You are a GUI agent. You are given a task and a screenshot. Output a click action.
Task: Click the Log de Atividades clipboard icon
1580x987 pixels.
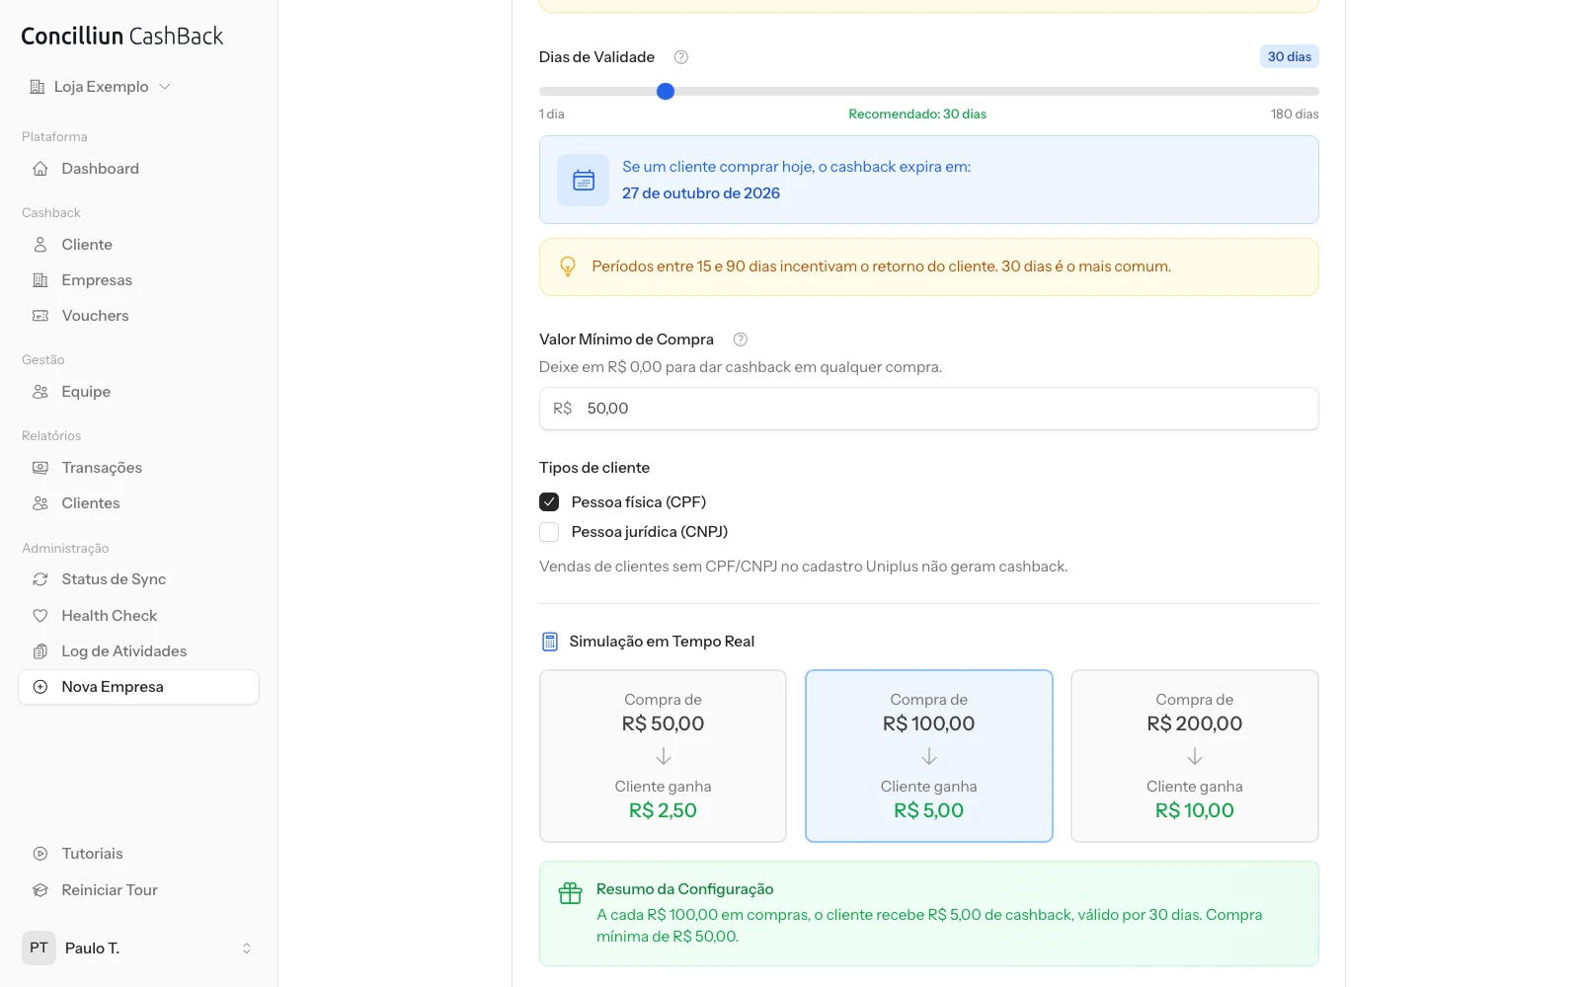(40, 651)
